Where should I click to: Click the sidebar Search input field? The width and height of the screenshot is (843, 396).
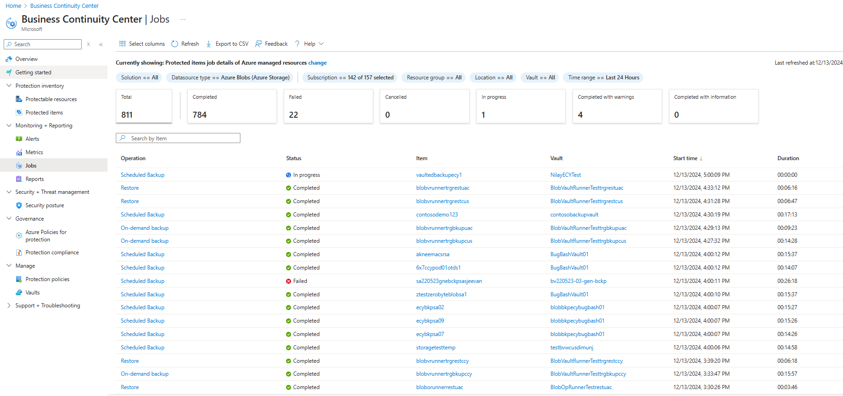click(x=43, y=44)
